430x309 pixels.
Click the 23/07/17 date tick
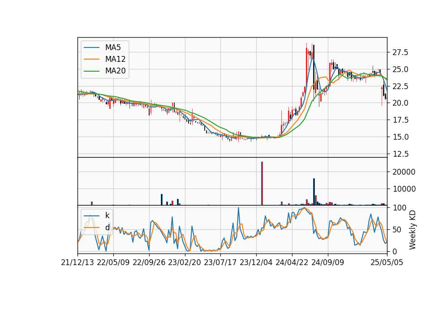(220, 262)
